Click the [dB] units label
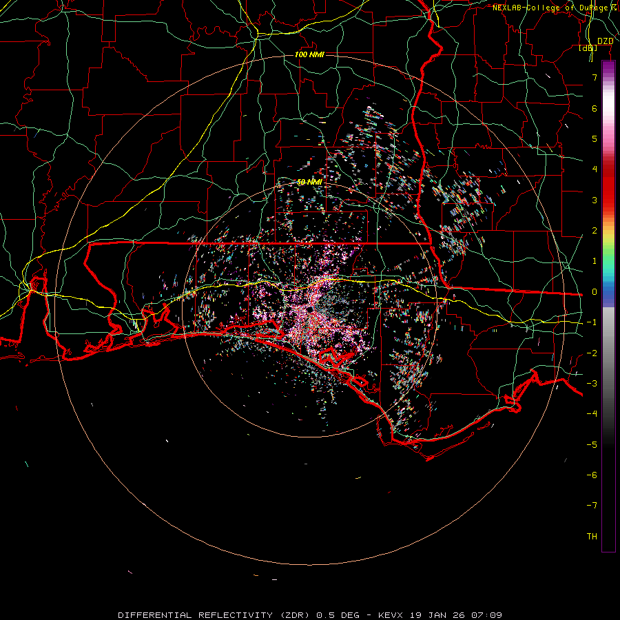This screenshot has height=620, width=620. coord(588,48)
